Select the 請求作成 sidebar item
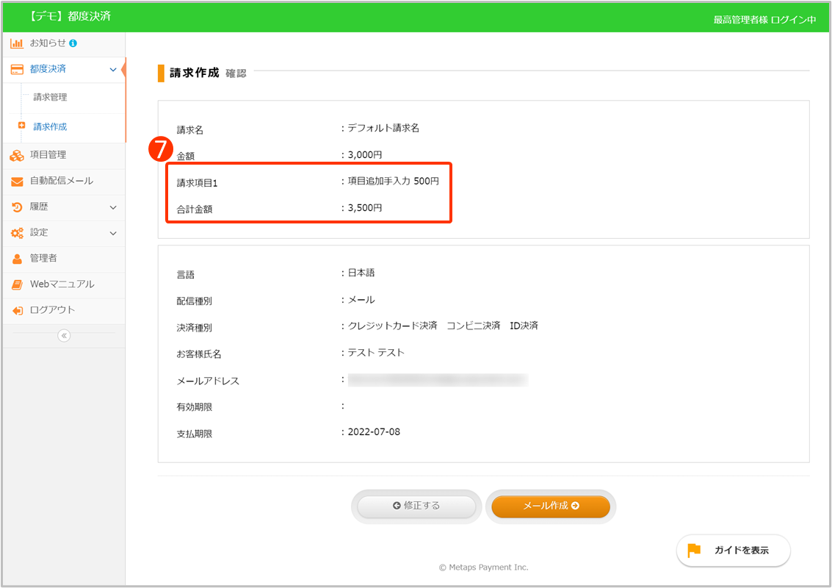The height and width of the screenshot is (588, 832). [50, 126]
